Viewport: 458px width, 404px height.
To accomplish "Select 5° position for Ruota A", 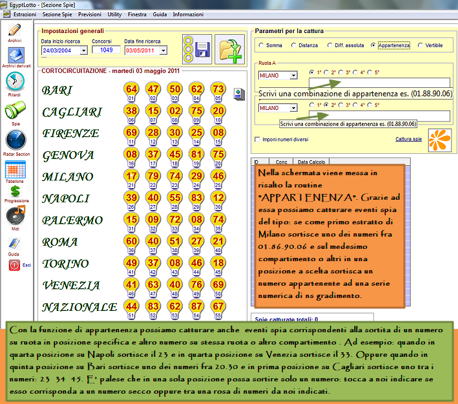I will (x=370, y=72).
